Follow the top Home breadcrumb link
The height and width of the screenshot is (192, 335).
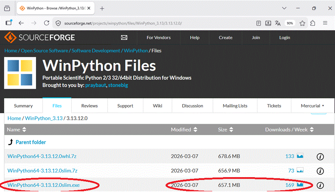tap(11, 51)
